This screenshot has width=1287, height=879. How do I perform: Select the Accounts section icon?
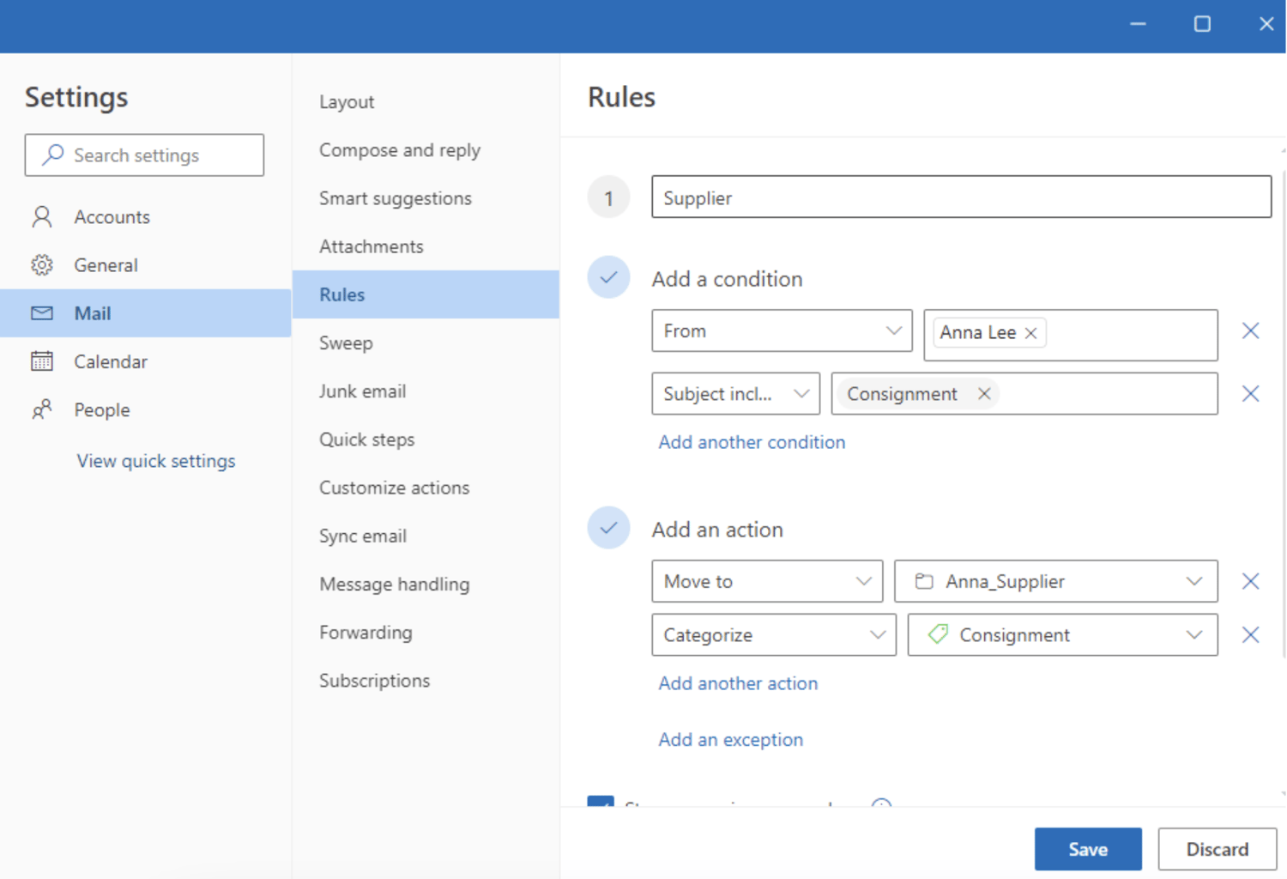point(41,216)
